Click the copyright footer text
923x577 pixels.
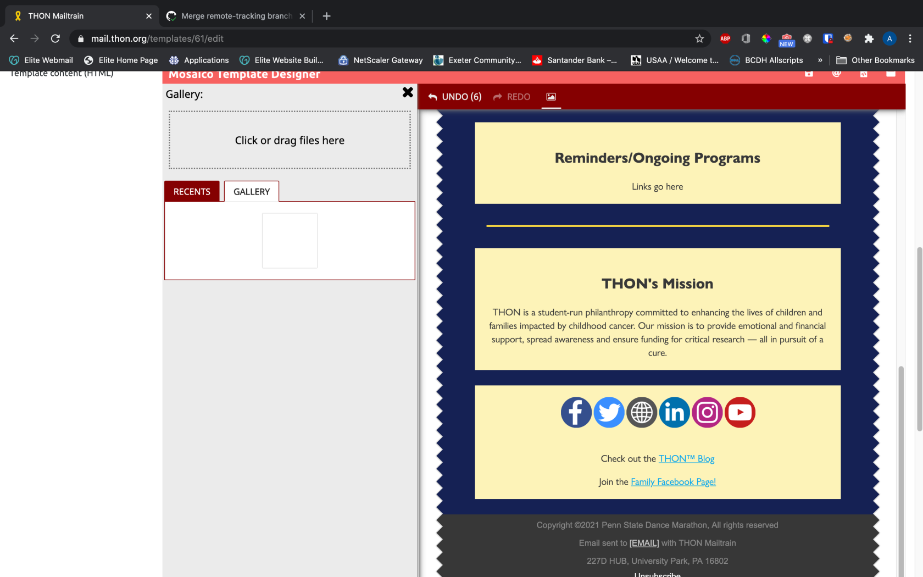(x=657, y=525)
